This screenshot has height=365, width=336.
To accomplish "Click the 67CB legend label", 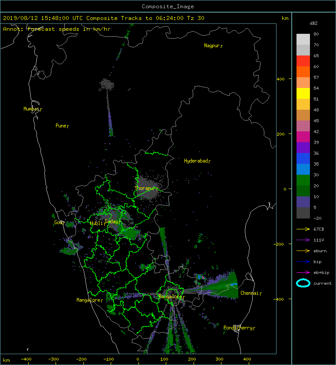I will (x=319, y=229).
